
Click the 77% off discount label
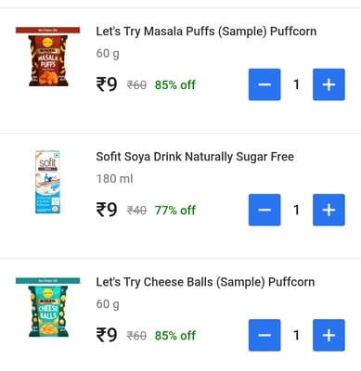coord(175,211)
